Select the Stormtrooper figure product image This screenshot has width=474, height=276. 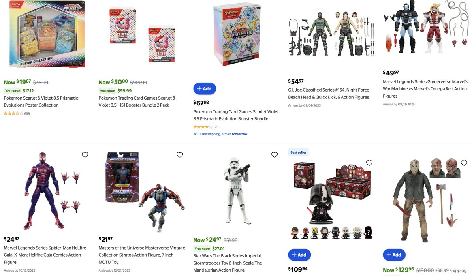tap(237, 191)
